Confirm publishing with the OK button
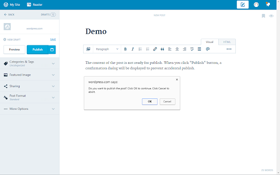 (x=150, y=101)
